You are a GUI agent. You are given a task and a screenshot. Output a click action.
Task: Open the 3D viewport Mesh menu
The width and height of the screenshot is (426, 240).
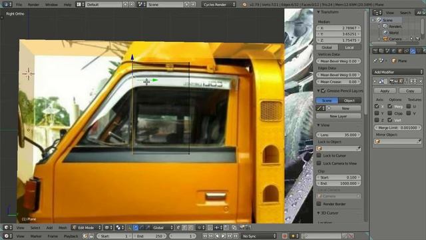(x=63, y=227)
